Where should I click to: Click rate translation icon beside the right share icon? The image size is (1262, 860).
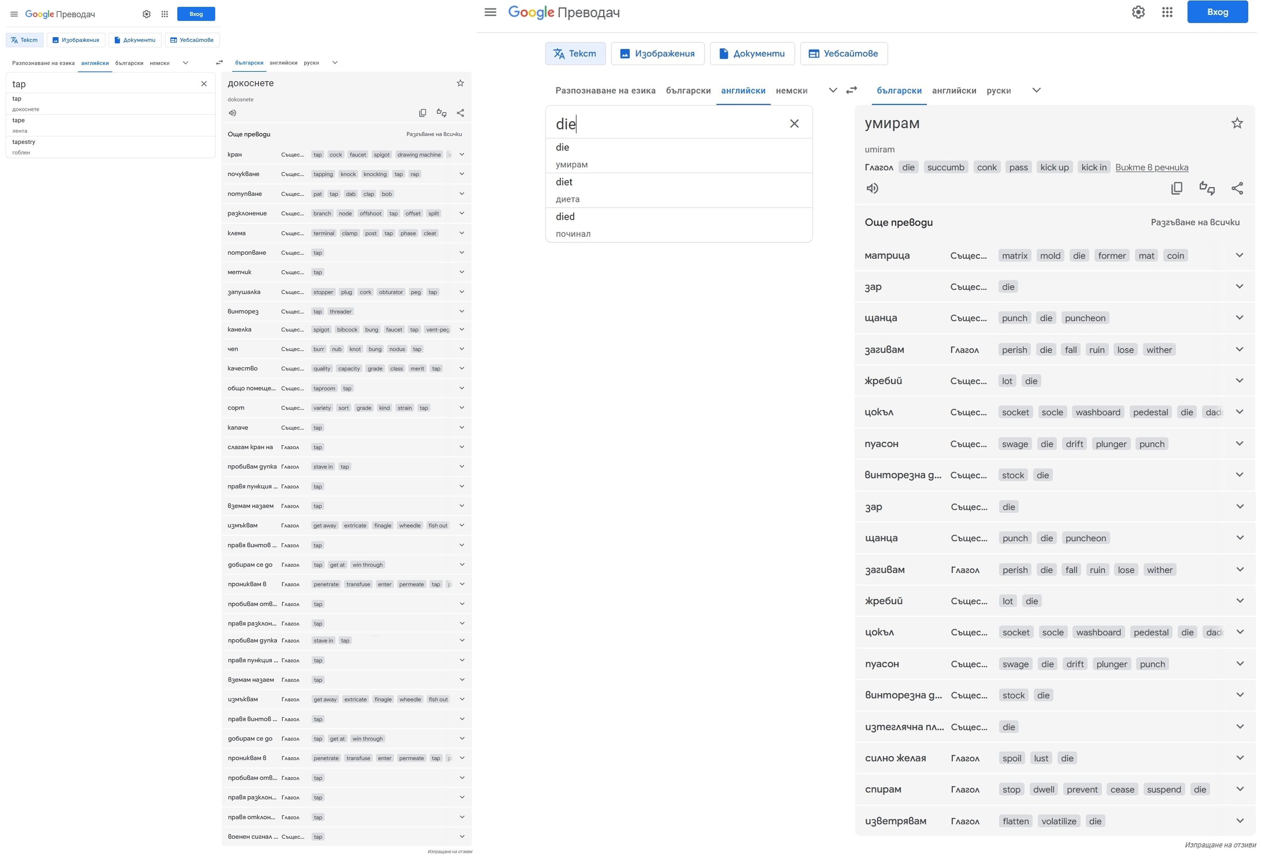click(x=1207, y=188)
